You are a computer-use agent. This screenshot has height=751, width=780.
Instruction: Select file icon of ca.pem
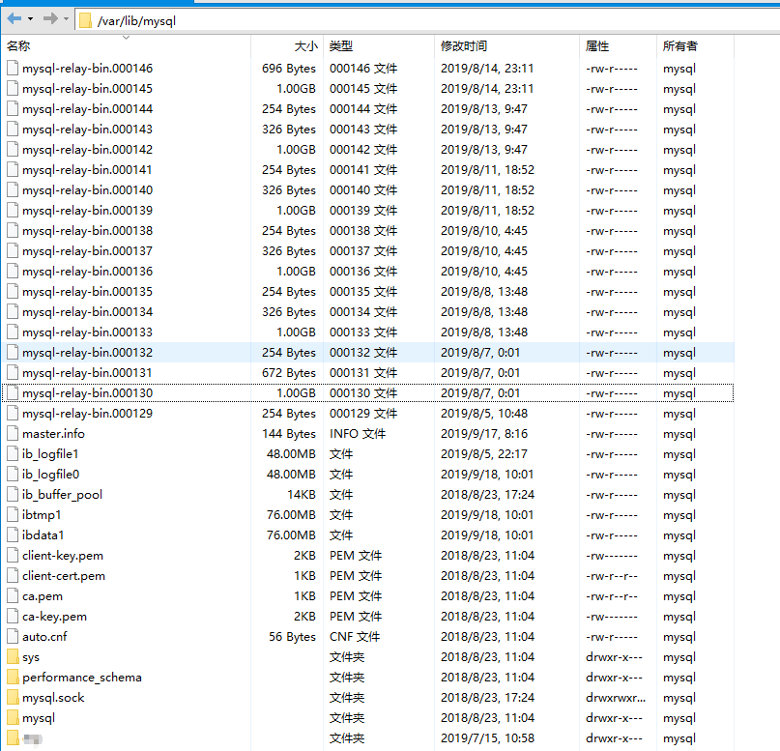(x=13, y=595)
